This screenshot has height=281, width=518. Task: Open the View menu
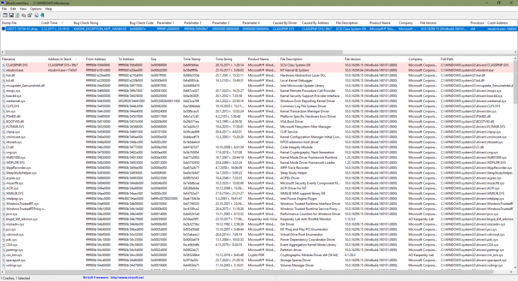[x=23, y=9]
